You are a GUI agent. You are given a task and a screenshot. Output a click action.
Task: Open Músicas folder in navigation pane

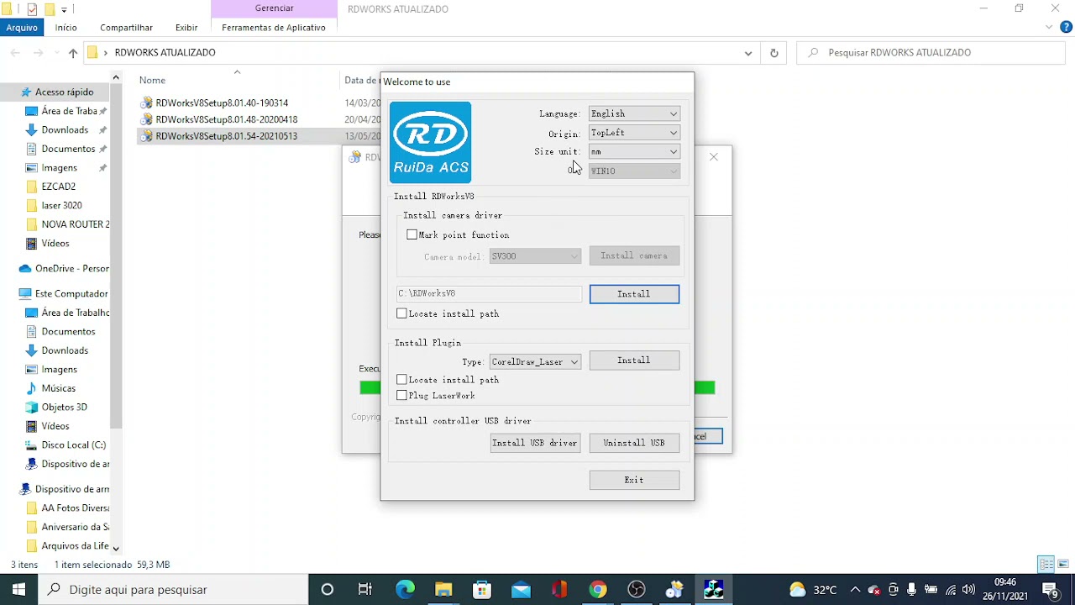(58, 388)
